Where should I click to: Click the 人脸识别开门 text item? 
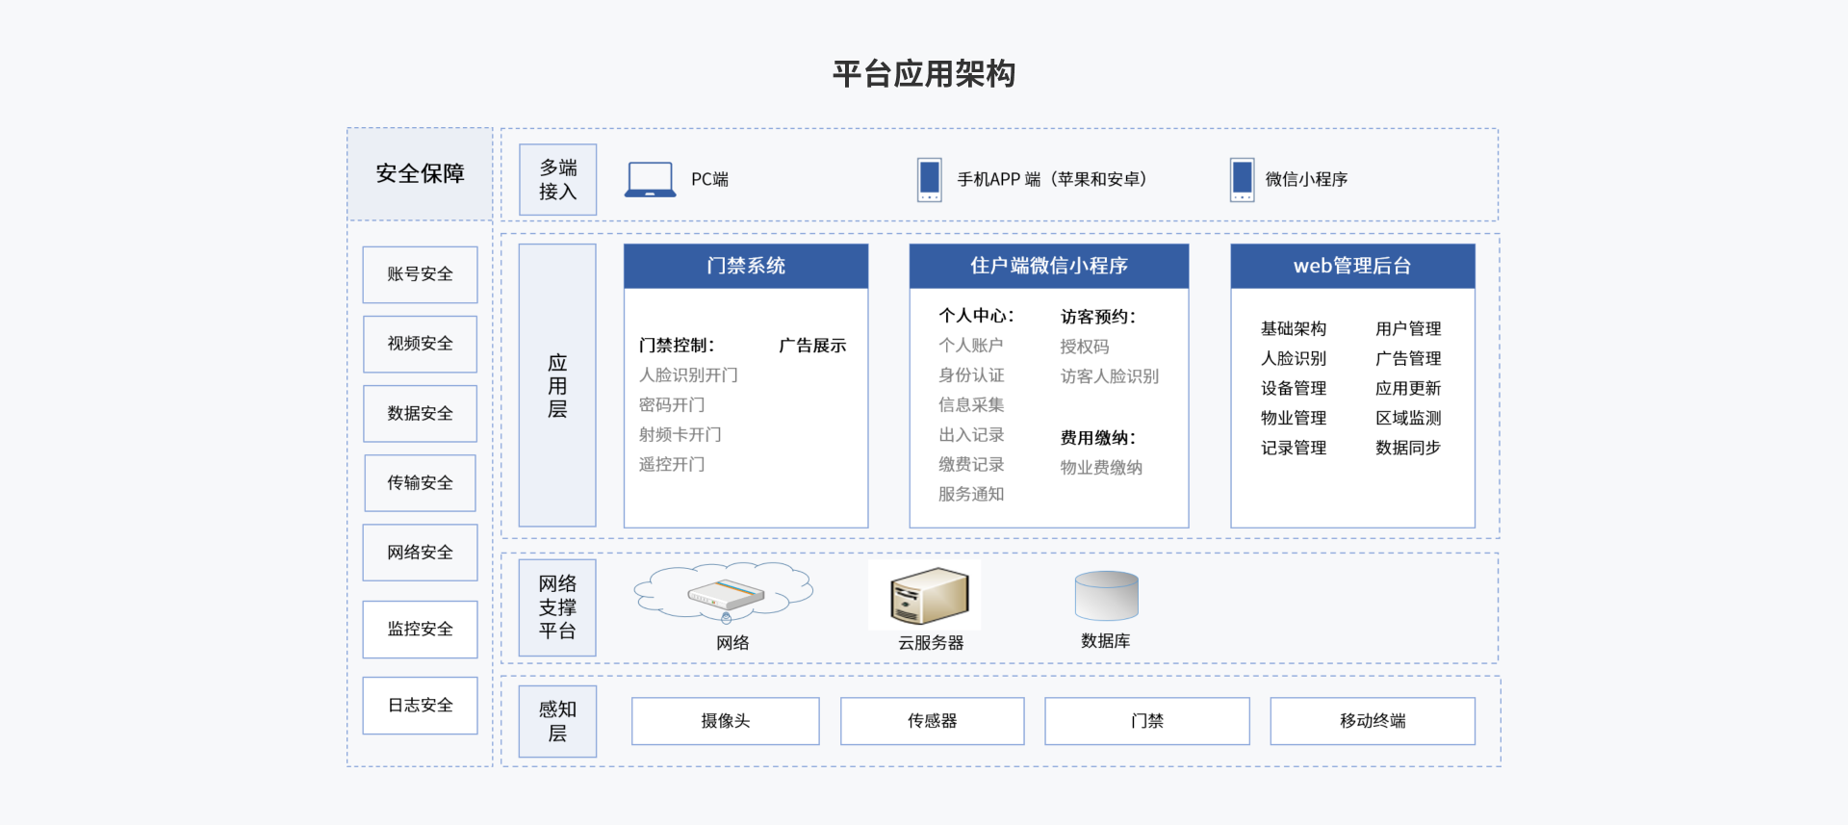pyautogui.click(x=688, y=375)
